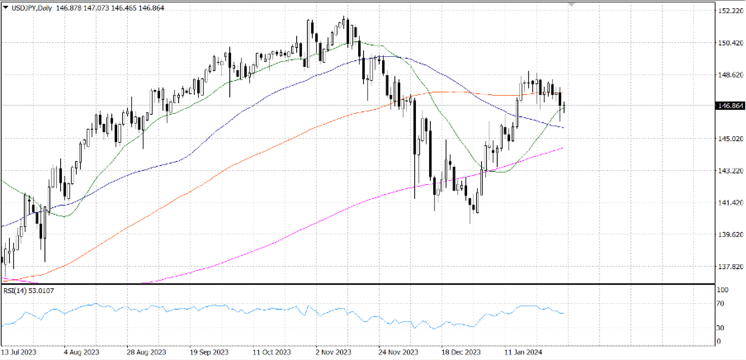Click the magenta moving average line end
746x360 pixels.
click(562, 148)
